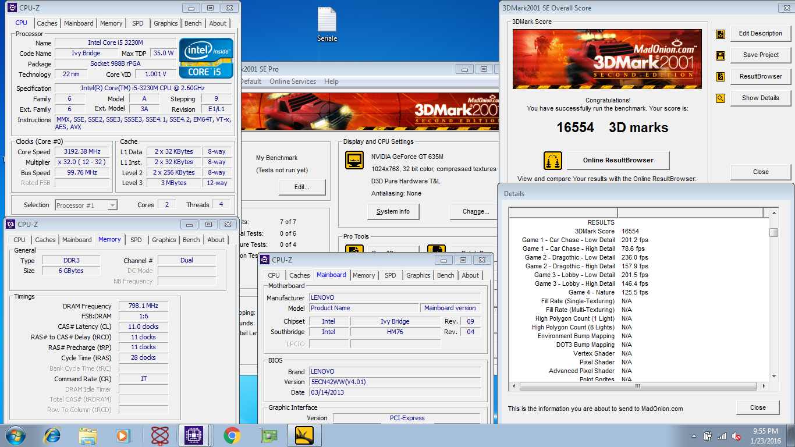Click the Edit Description button
This screenshot has width=795, height=447.
[x=761, y=33]
